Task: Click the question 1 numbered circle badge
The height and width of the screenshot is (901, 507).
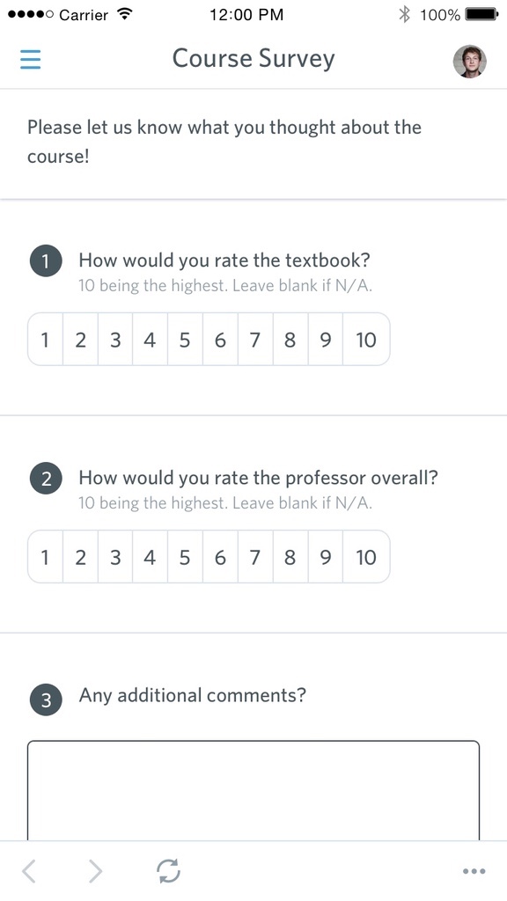Action: coord(46,260)
